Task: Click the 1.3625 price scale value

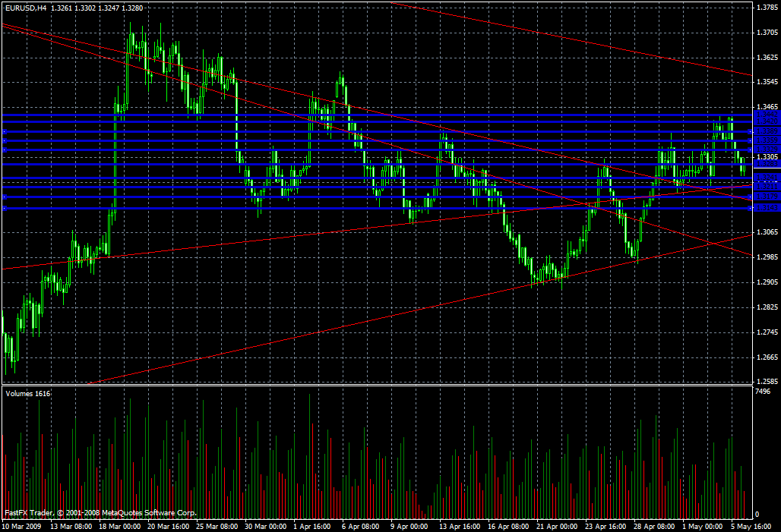Action: (x=767, y=58)
